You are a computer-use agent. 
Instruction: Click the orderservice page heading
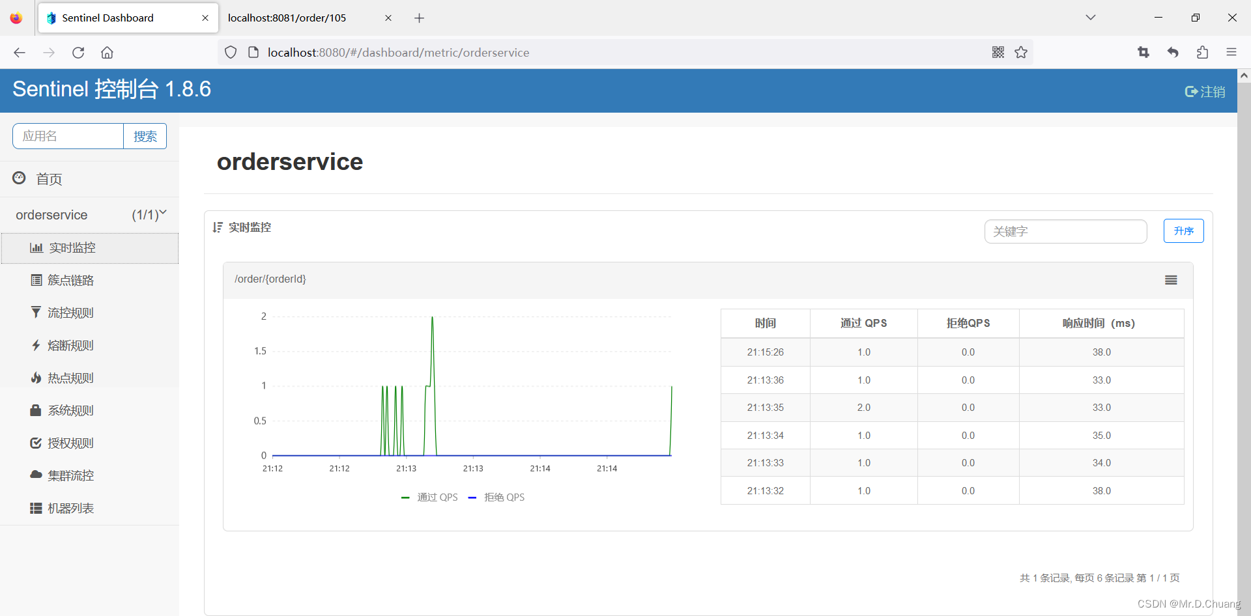point(290,161)
